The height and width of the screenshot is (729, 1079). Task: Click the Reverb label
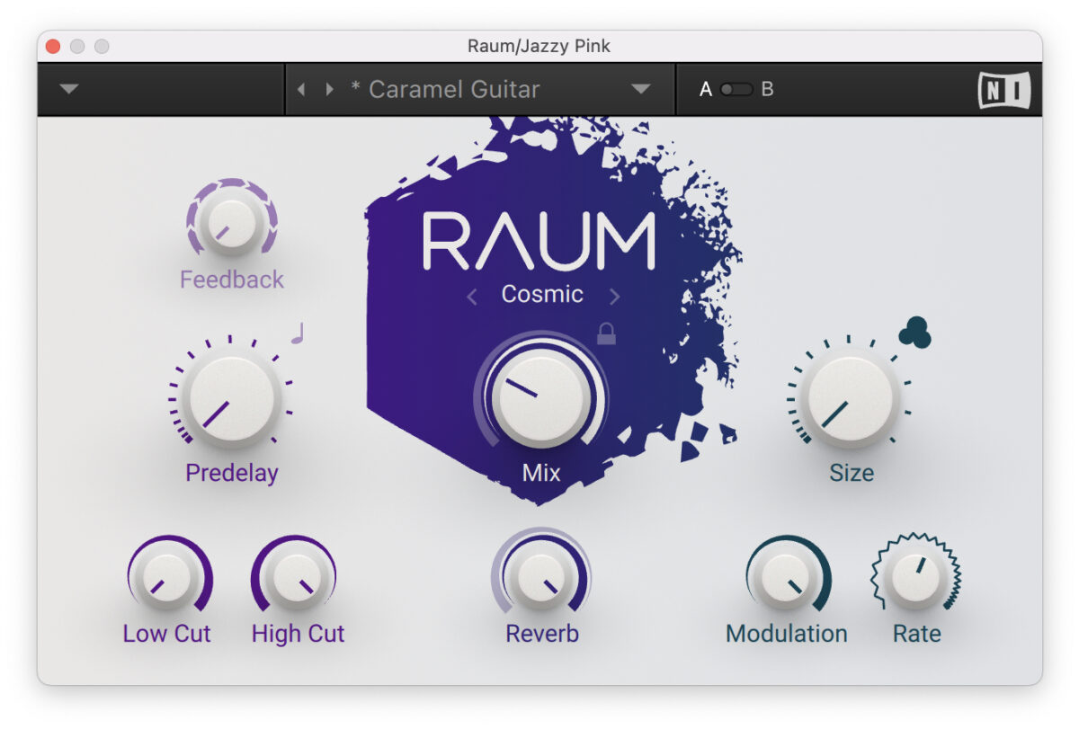coord(542,634)
